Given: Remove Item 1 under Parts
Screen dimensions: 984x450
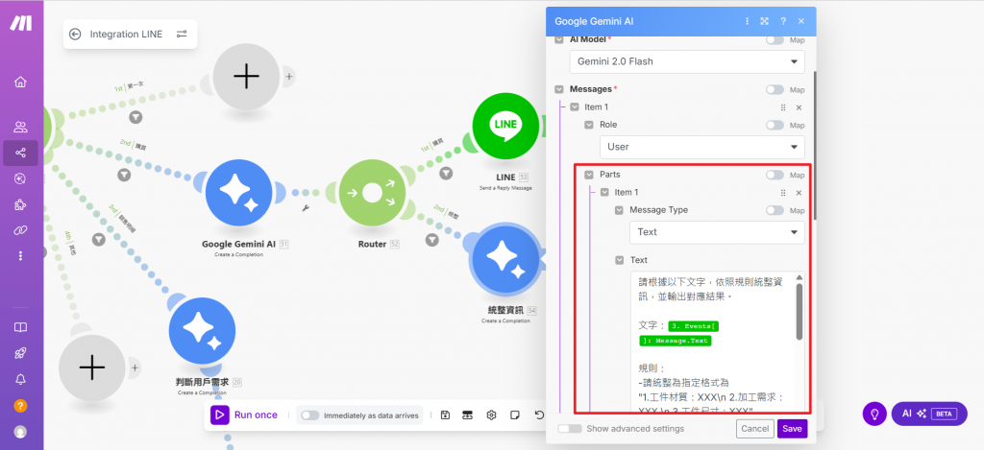Looking at the screenshot, I should point(799,193).
